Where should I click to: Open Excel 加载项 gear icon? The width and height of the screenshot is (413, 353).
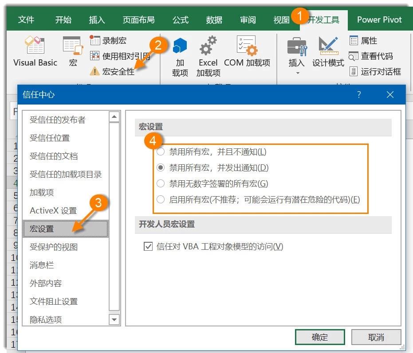pyautogui.click(x=208, y=46)
